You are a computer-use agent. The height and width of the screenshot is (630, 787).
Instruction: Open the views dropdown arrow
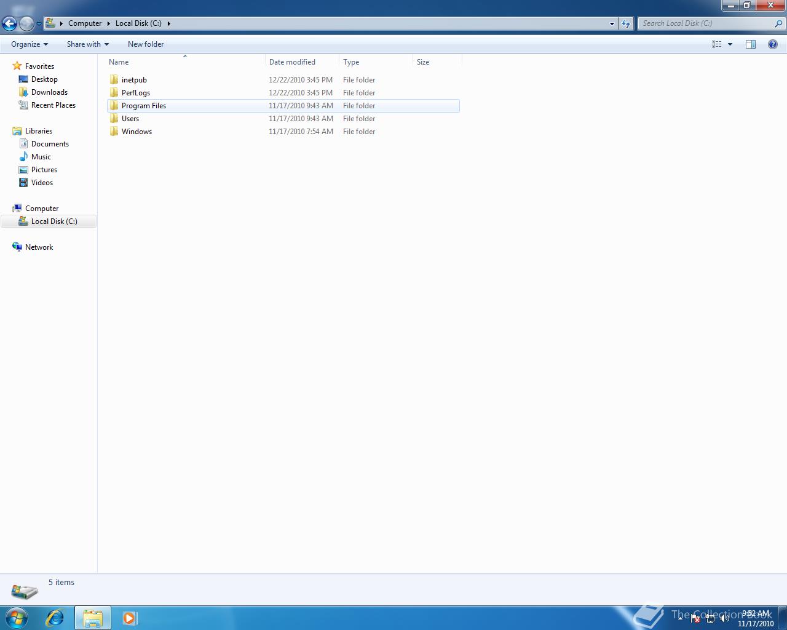[729, 44]
